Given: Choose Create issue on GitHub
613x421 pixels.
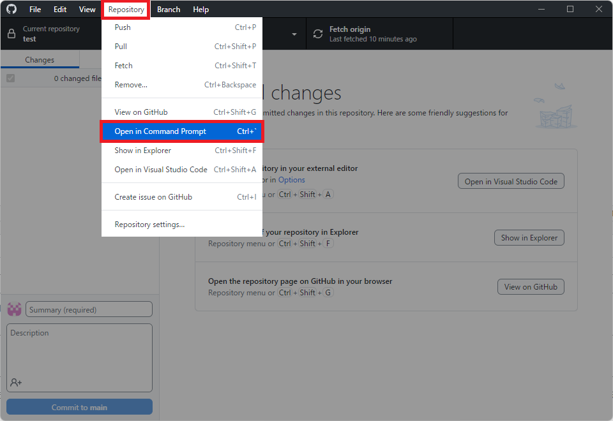Looking at the screenshot, I should (x=182, y=197).
